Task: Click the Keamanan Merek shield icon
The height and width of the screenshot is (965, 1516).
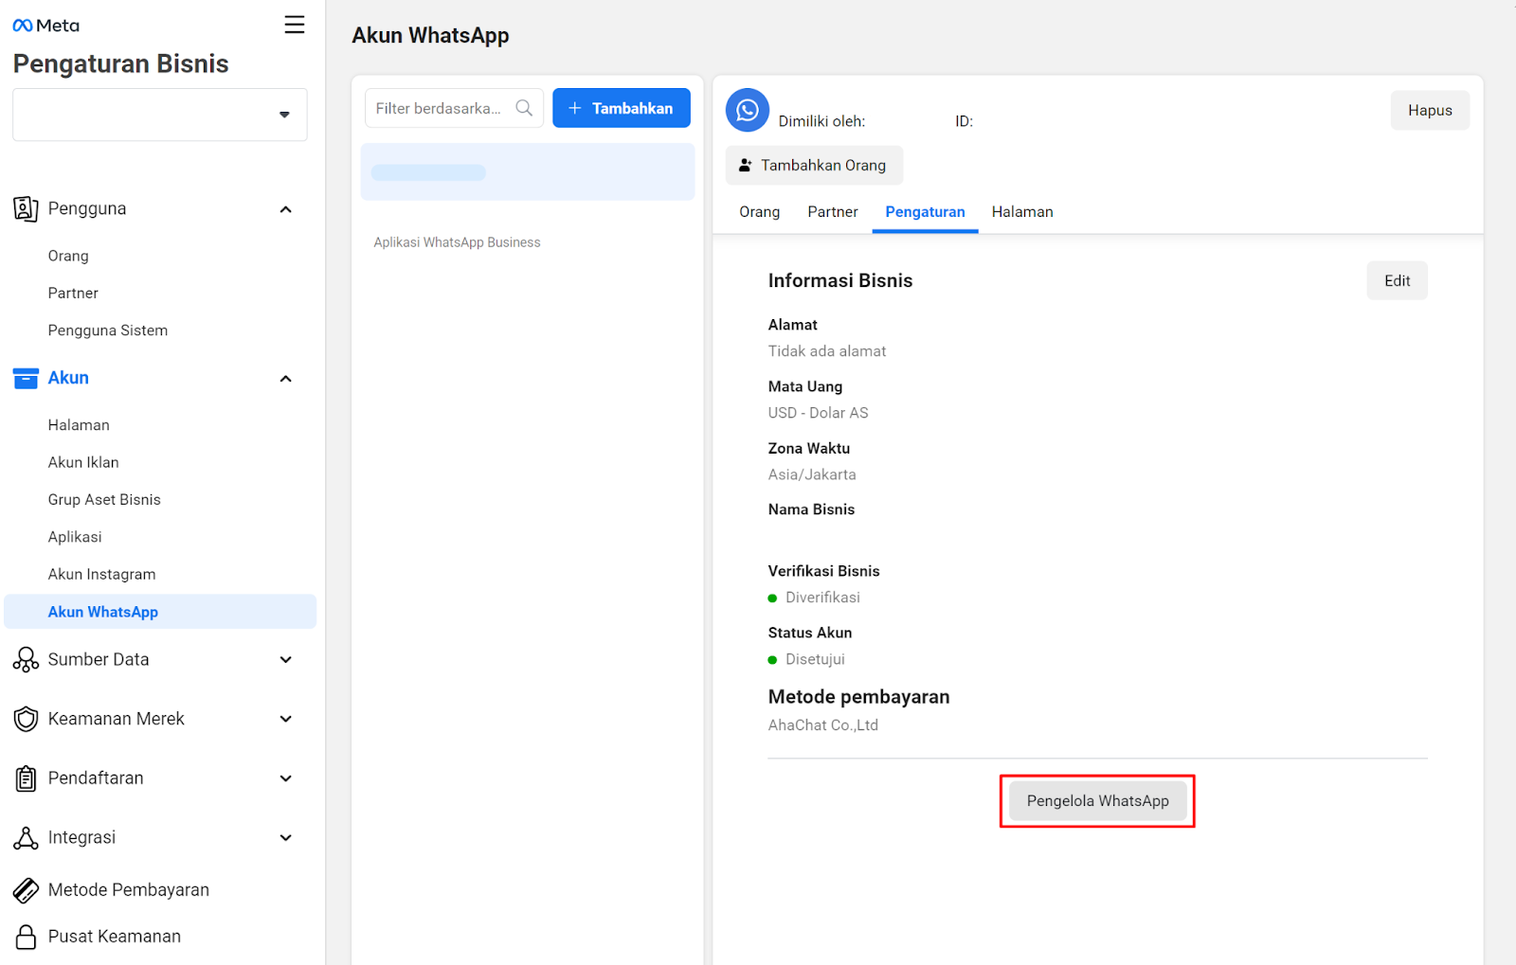Action: coord(26,719)
